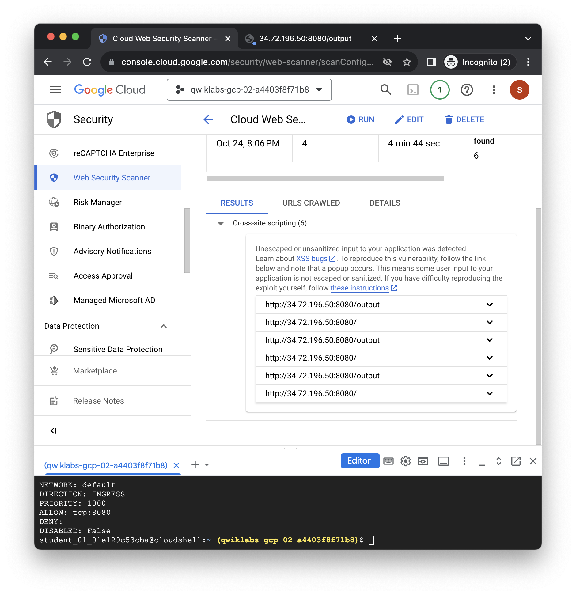Open reCAPTCHA Enterprise in sidebar
Screen dimensions: 576x595
click(x=108, y=153)
